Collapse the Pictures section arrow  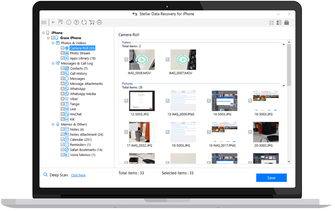pyautogui.click(x=283, y=86)
